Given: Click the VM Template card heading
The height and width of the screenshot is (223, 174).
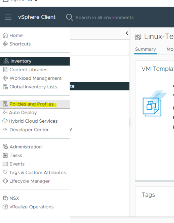Looking at the screenshot, I should [x=158, y=69].
